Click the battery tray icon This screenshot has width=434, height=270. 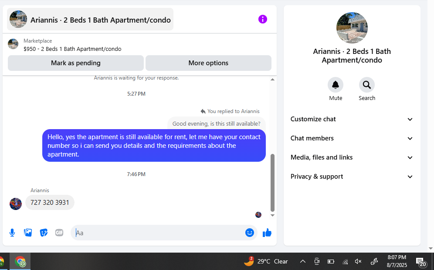pyautogui.click(x=331, y=261)
